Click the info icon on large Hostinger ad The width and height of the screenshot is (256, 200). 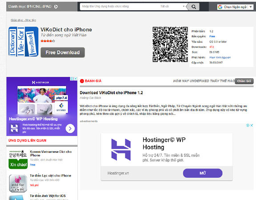[248, 125]
